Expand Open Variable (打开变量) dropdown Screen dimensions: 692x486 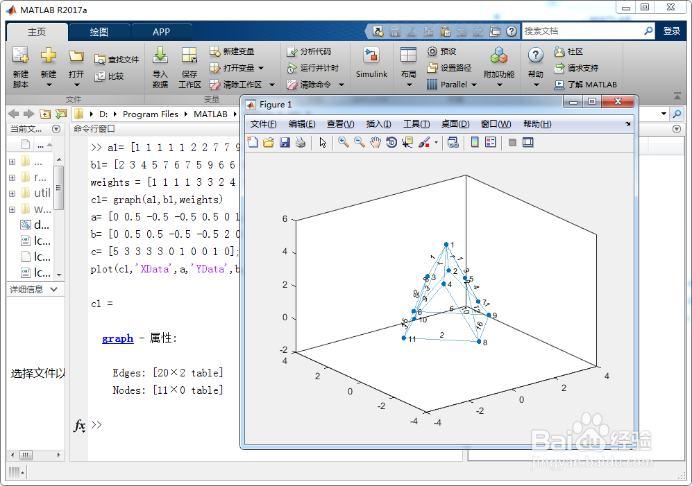click(x=261, y=68)
